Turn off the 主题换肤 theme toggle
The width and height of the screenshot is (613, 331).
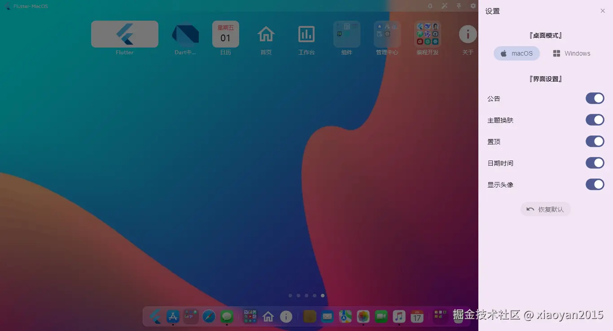[x=595, y=120]
